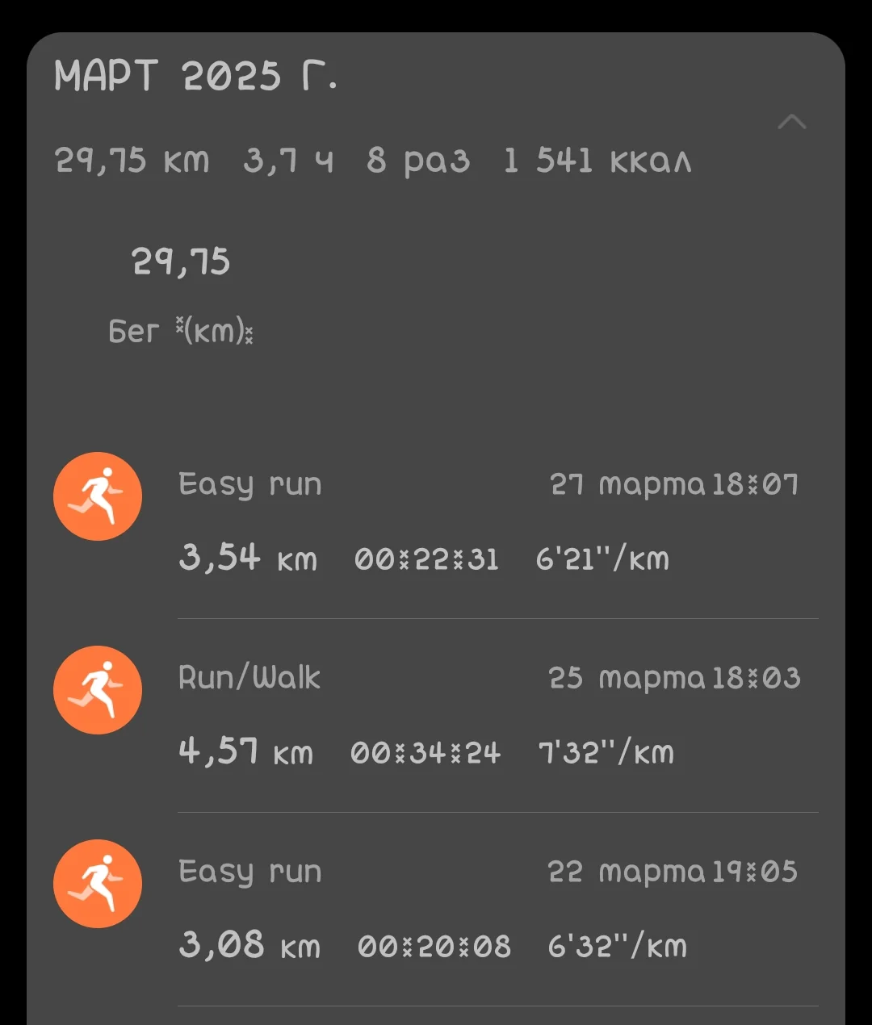Tap the 00:34:24 duration value
The image size is (872, 1025).
(426, 753)
